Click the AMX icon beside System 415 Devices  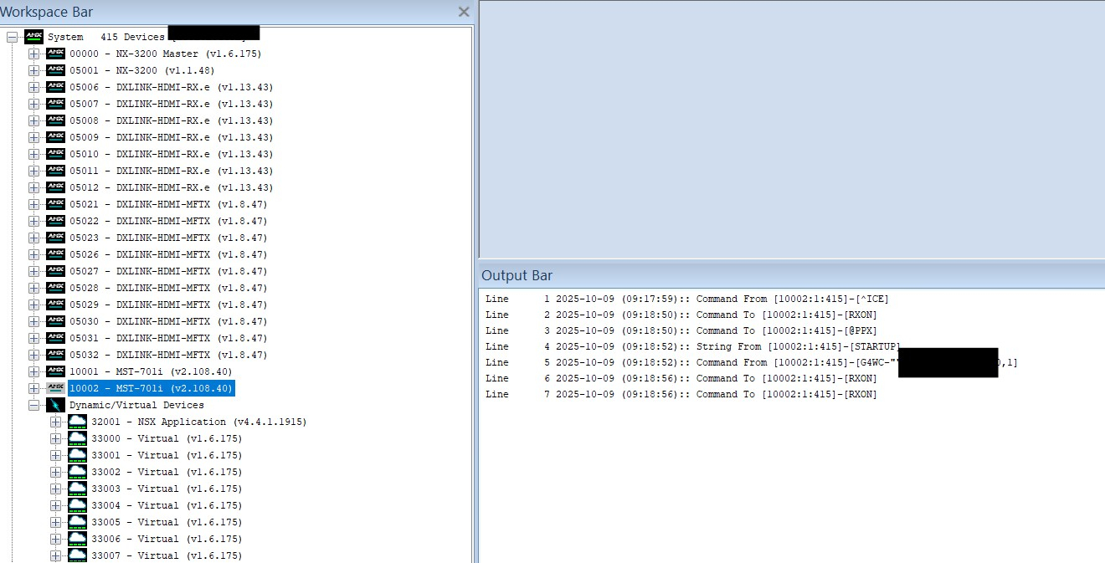coord(33,37)
